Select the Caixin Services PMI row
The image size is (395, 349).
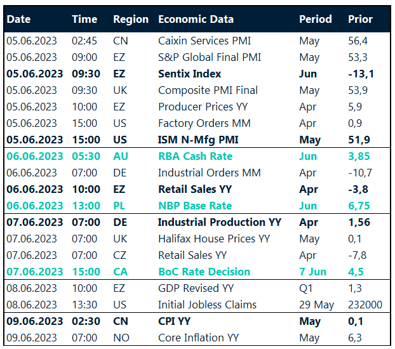[204, 41]
